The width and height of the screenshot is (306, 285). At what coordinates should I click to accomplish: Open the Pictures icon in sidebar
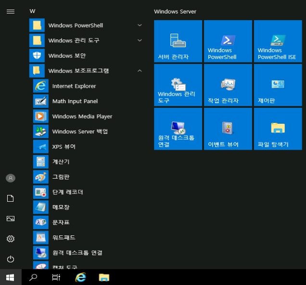11,219
